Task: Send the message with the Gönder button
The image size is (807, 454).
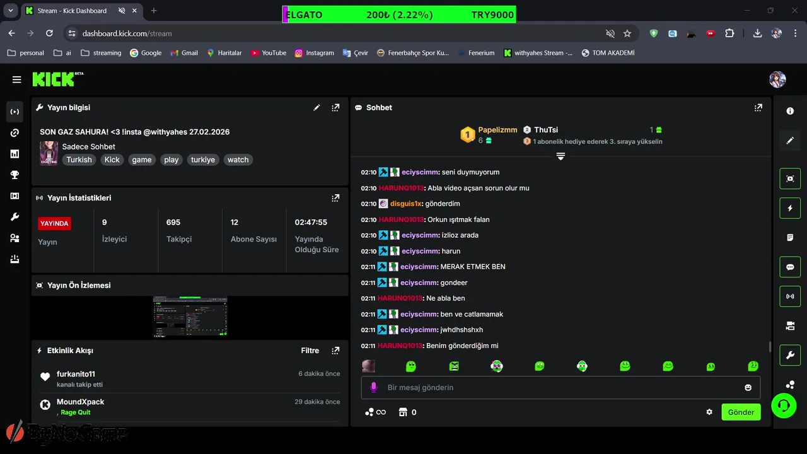Action: (x=741, y=412)
